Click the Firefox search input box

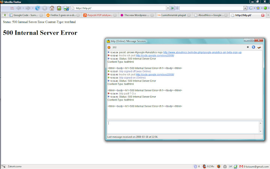tap(211, 8)
